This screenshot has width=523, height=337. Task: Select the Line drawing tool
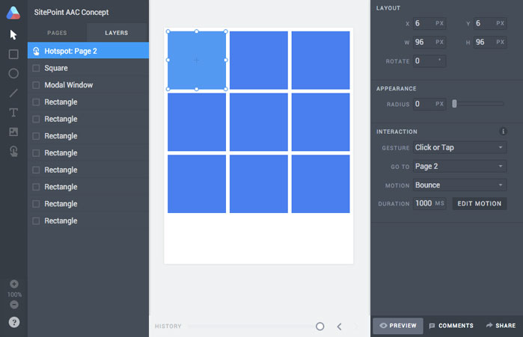13,93
